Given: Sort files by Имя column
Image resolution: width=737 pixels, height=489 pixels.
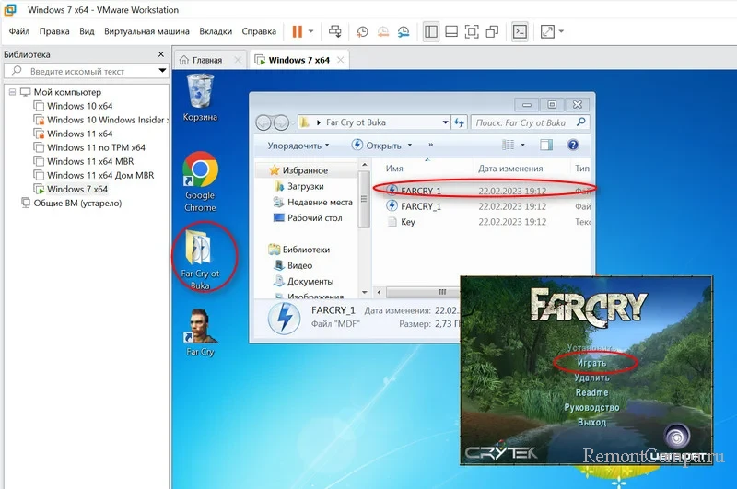Looking at the screenshot, I should 394,169.
